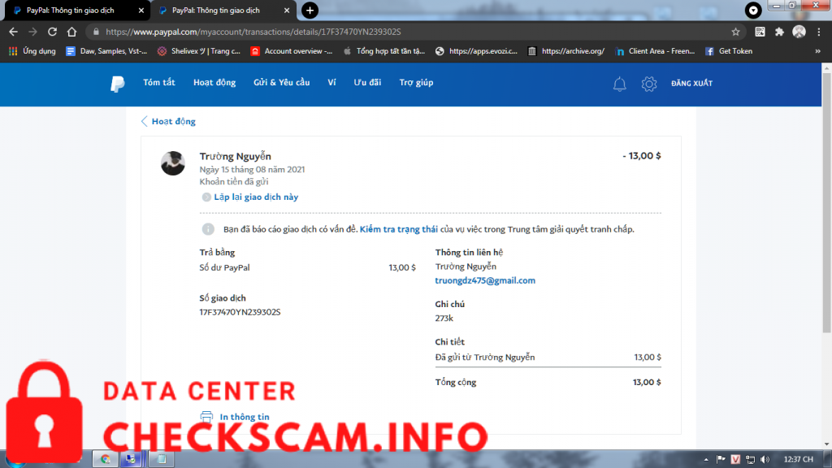Click the repeat icon next to Lặp lại giao dịch này
The height and width of the screenshot is (468, 832).
pyautogui.click(x=206, y=197)
